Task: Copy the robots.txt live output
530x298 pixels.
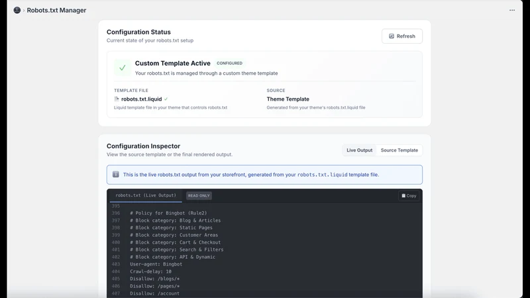Action: coord(409,195)
